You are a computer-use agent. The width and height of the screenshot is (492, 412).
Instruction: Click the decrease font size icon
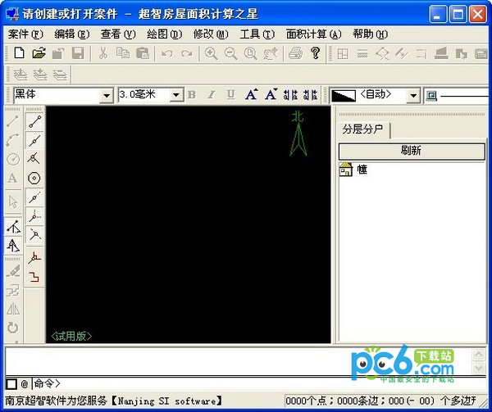coord(271,94)
